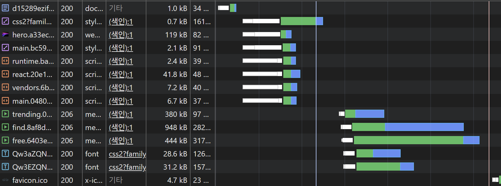The image size is (501, 186).
Task: Click waterfall bar of d15289ezif document
Action: click(x=227, y=8)
